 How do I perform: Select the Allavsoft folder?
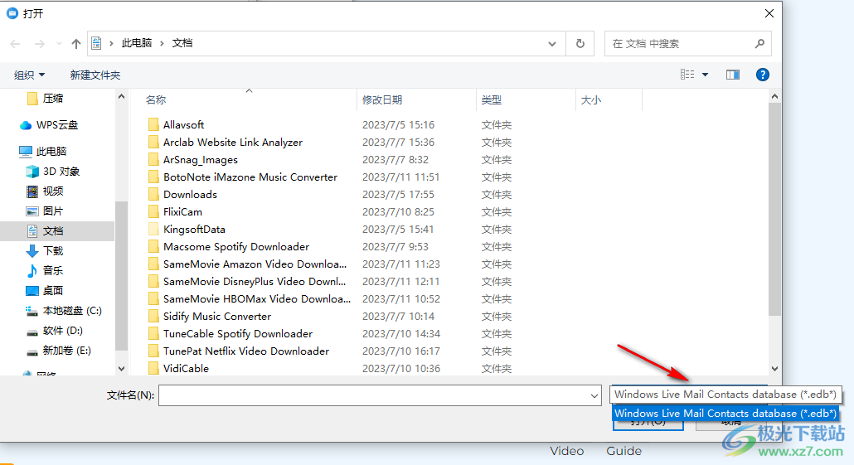[x=183, y=124]
